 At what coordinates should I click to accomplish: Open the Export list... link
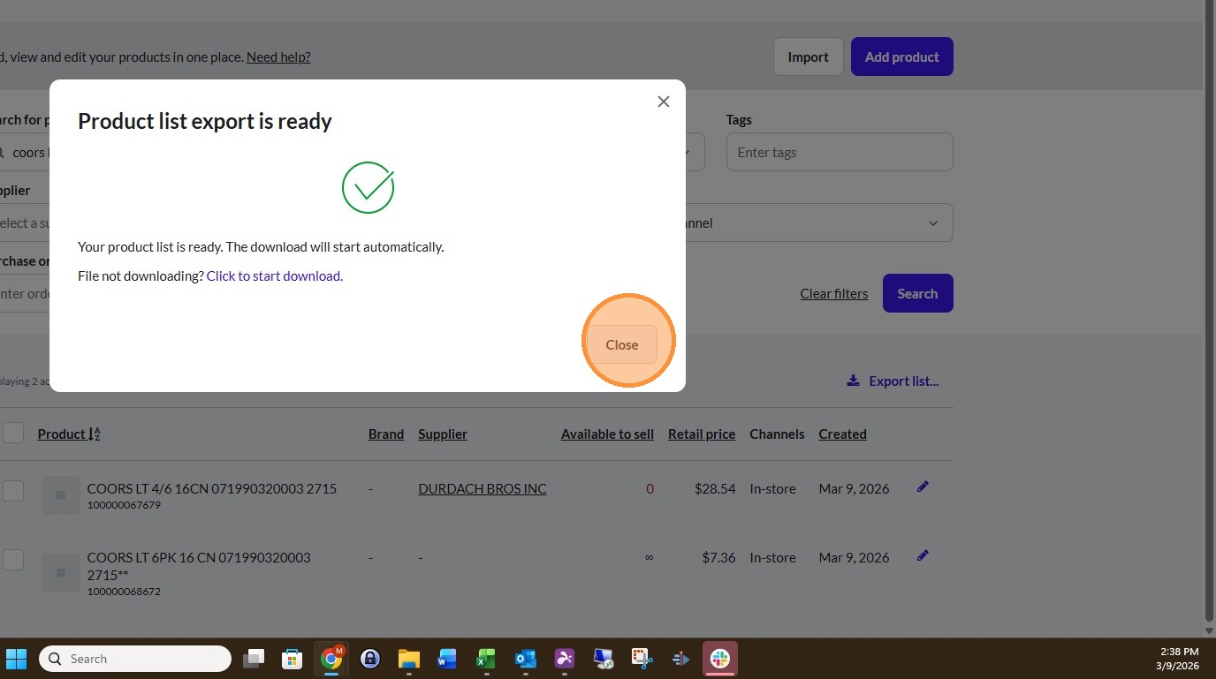click(x=893, y=381)
